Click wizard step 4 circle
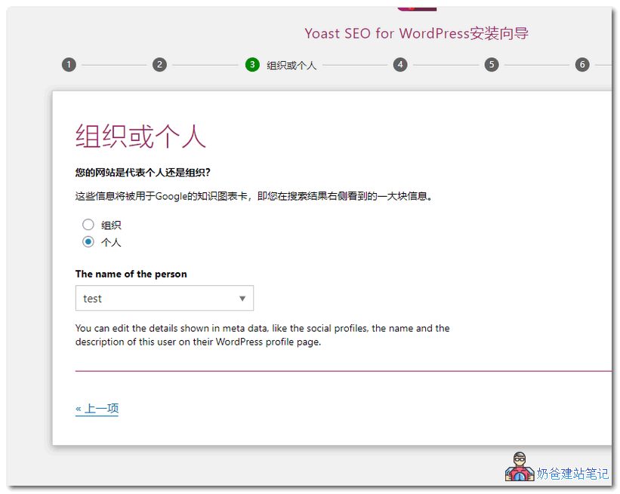 pos(400,64)
